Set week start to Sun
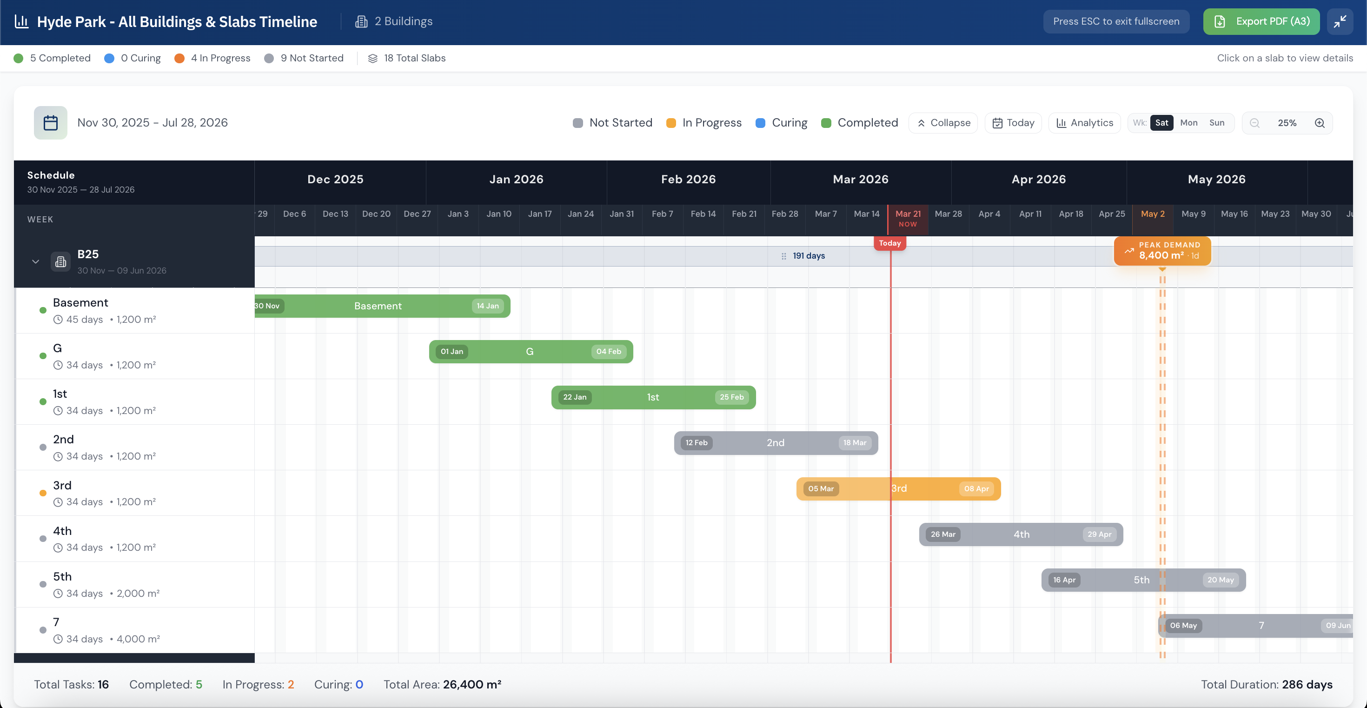 coord(1217,123)
